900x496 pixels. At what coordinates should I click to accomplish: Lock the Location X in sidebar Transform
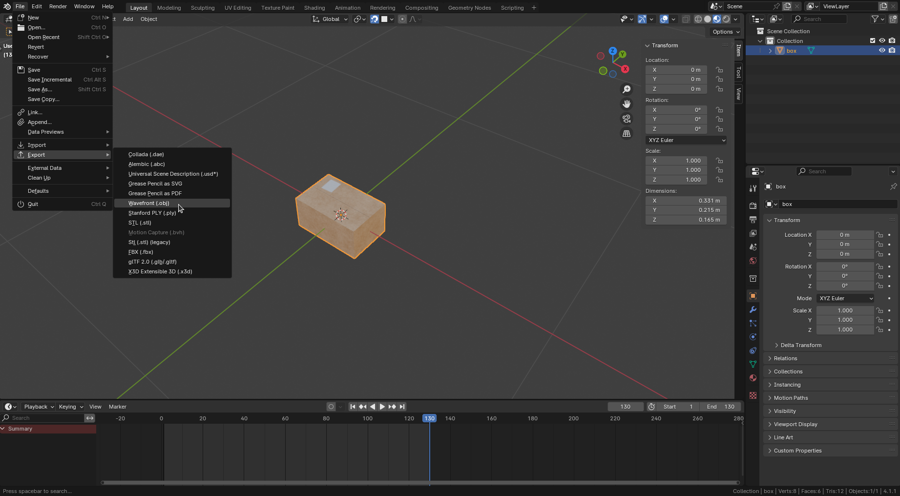pyautogui.click(x=719, y=70)
